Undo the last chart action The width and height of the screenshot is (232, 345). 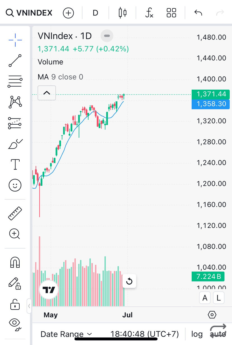198,13
